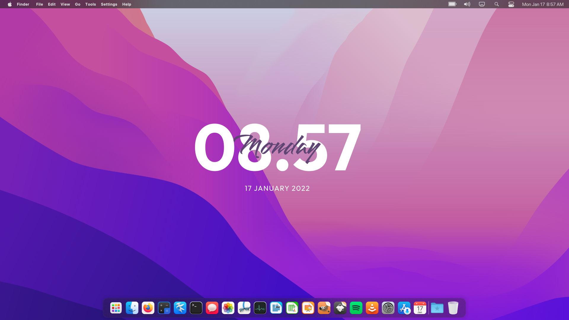Launch GIMP from the dock
The width and height of the screenshot is (569, 320).
[324, 308]
